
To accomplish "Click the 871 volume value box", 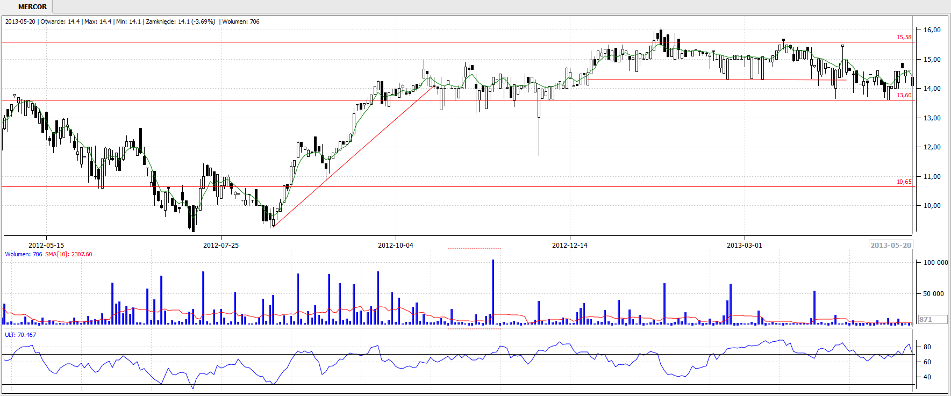I will point(933,319).
